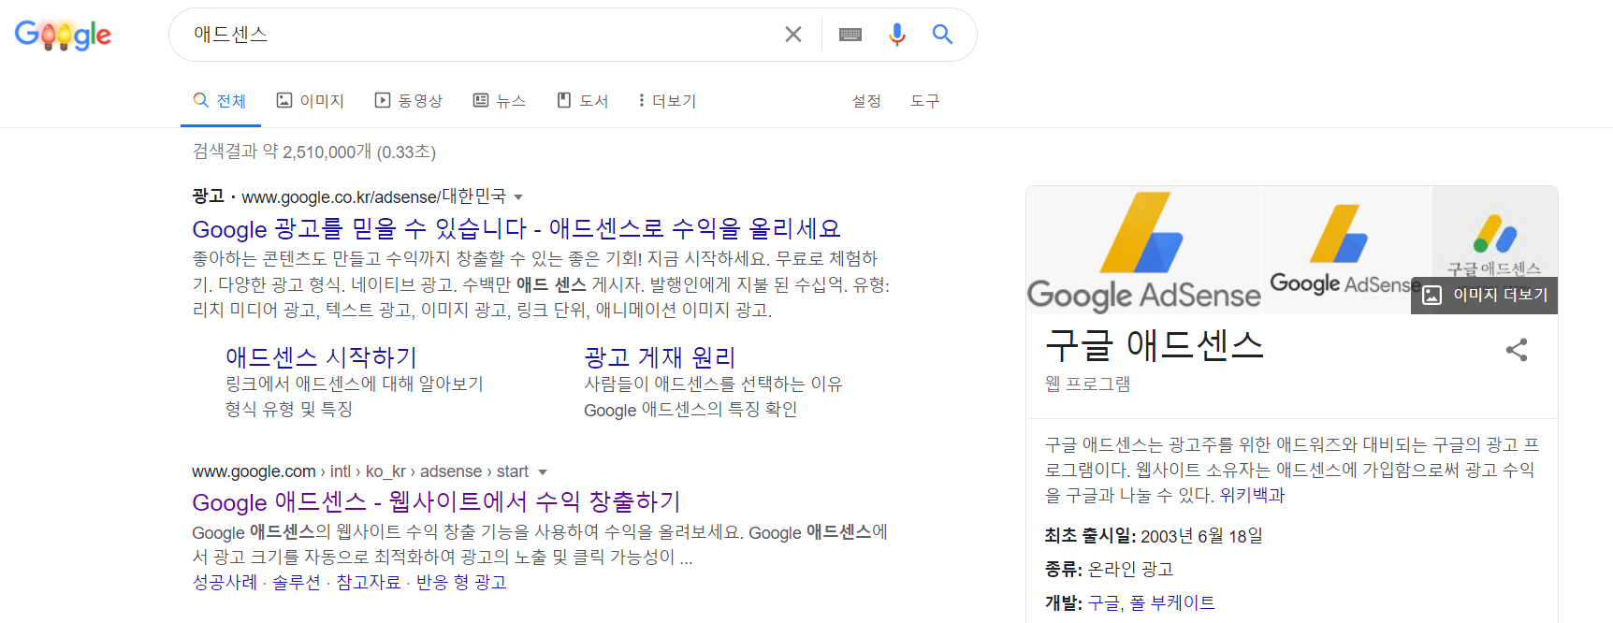Click the 검색결과 약 2,510,000개 stats text

point(314,152)
